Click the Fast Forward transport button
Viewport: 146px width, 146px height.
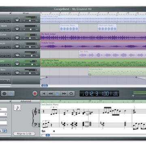point(64,93)
